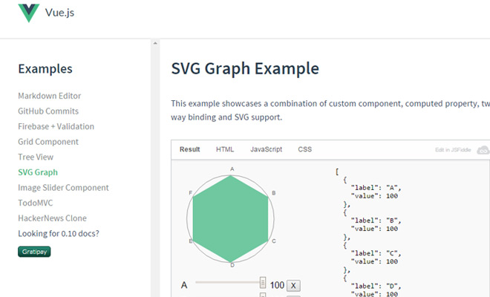Image resolution: width=490 pixels, height=297 pixels.
Task: Open the Tree View example
Action: 36,157
